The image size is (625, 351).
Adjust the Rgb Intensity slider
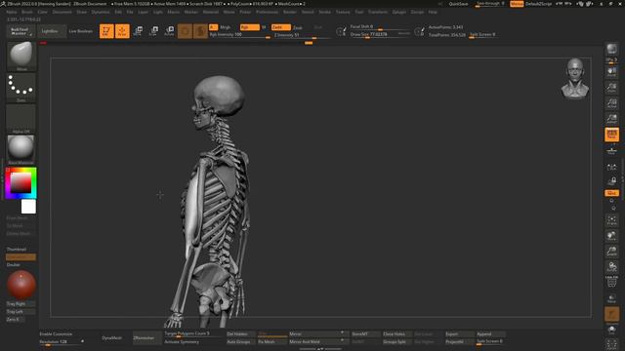coord(239,35)
